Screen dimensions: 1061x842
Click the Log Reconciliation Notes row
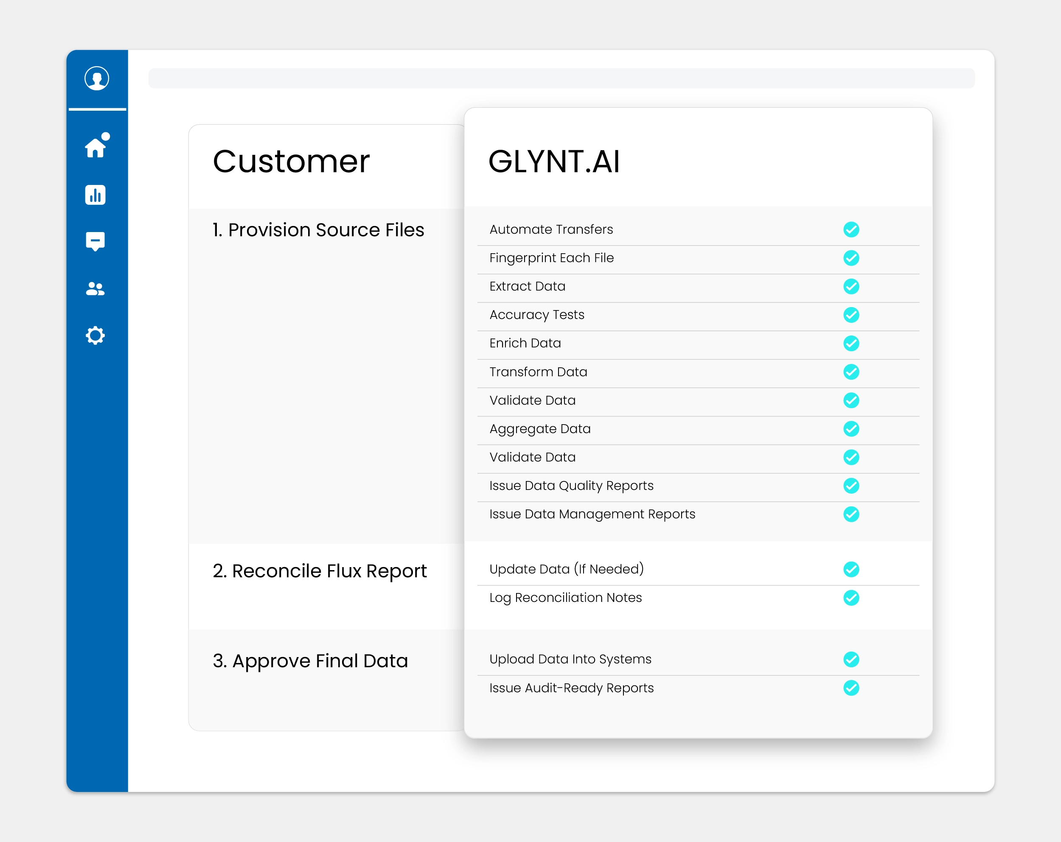pos(565,598)
